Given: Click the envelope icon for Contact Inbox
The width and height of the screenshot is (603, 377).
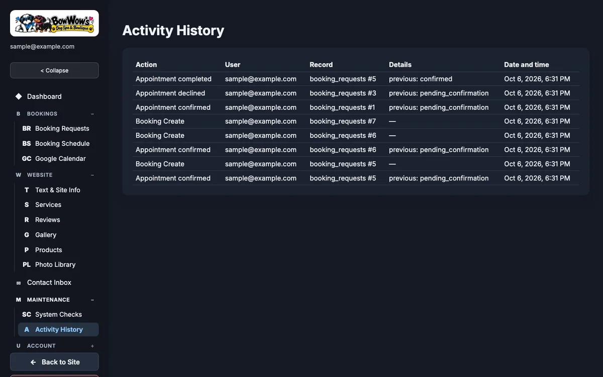Looking at the screenshot, I should [19, 283].
